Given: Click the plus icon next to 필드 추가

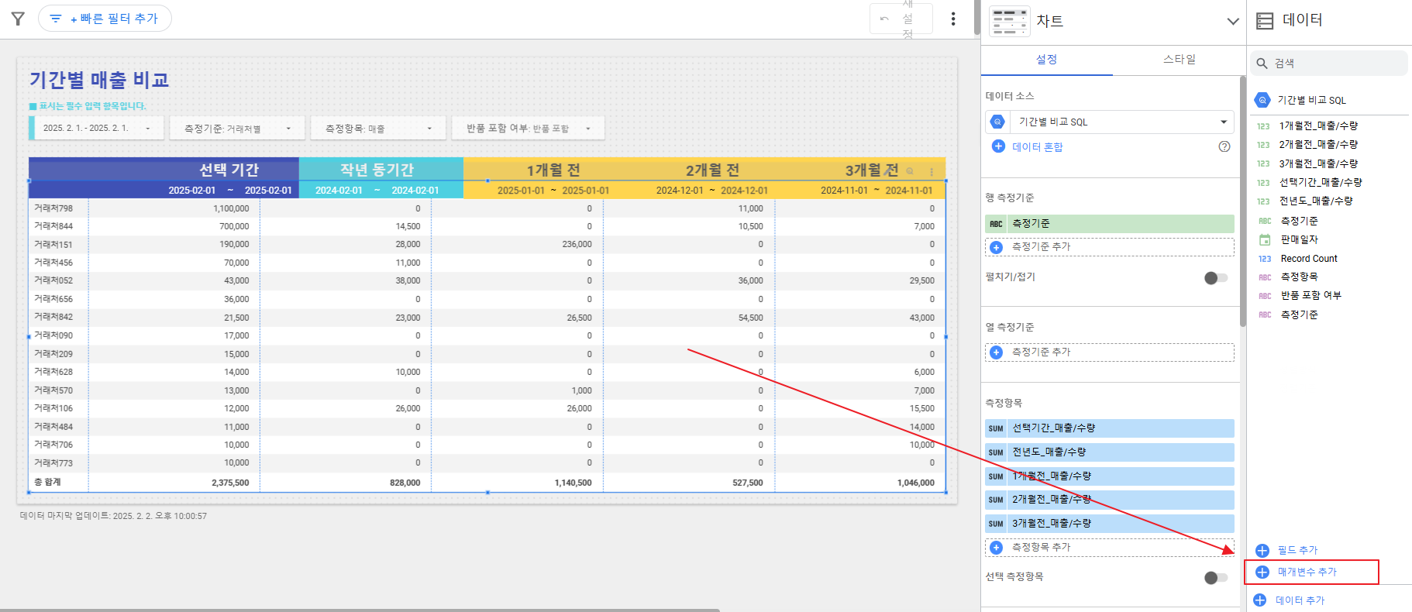Looking at the screenshot, I should [x=1262, y=551].
